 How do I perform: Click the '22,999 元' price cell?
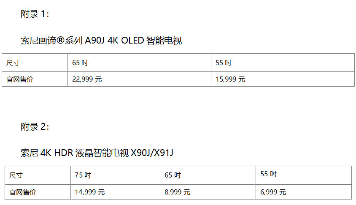pyautogui.click(x=87, y=79)
